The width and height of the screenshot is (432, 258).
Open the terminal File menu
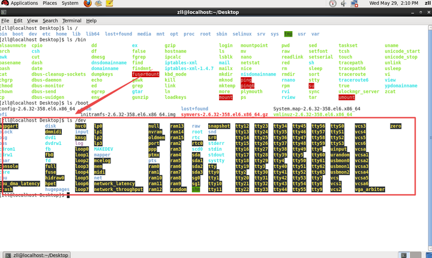tap(6, 20)
